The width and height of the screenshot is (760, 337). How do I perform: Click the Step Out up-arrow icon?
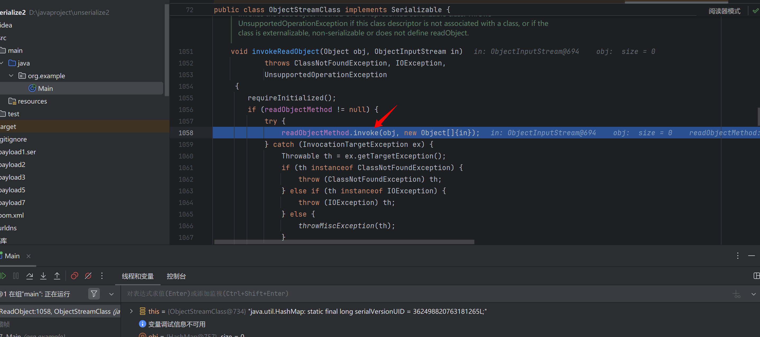pyautogui.click(x=57, y=276)
